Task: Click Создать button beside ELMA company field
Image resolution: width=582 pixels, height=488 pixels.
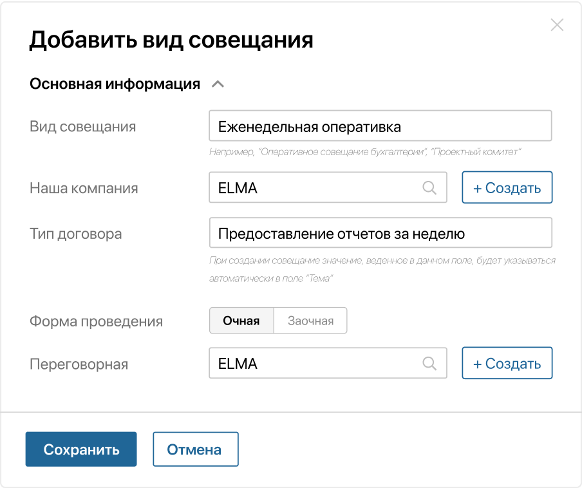Action: 507,187
